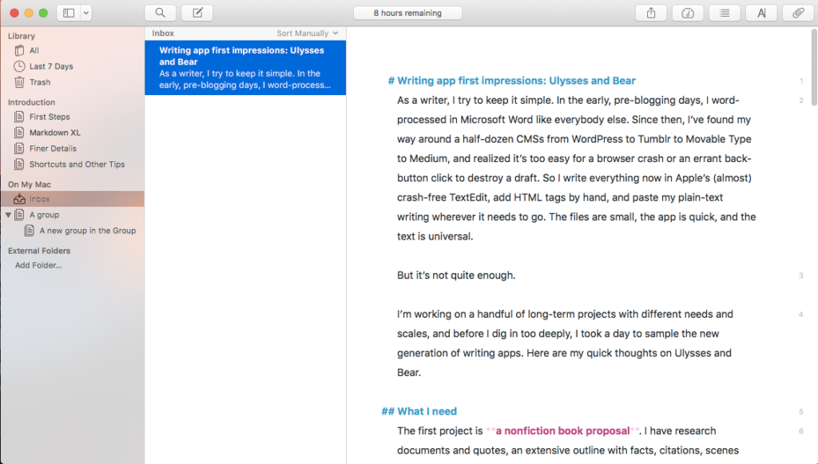Viewport: 818px width, 464px height.
Task: Click the Shortcuts and Other Tips icon
Action: (19, 165)
